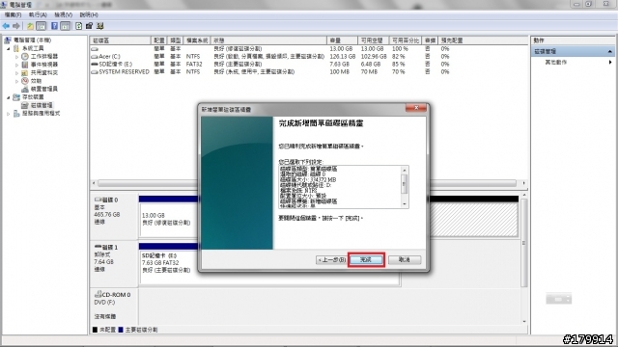This screenshot has height=347, width=618.
Task: Open the 檢視(V) menu
Action: coord(63,14)
